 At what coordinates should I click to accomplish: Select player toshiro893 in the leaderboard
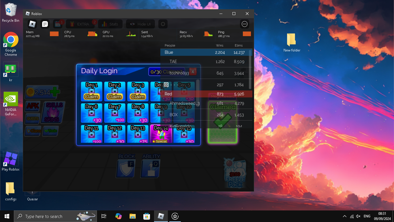pyautogui.click(x=206, y=73)
